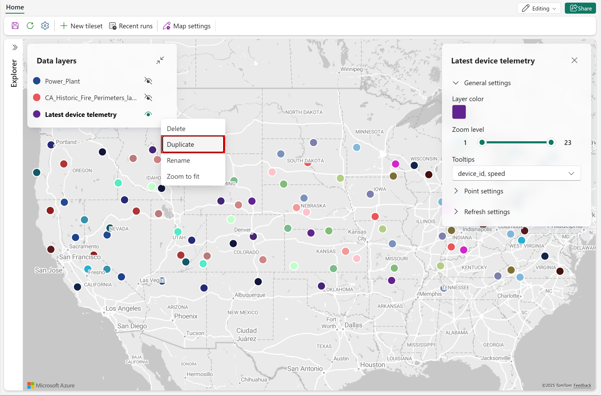This screenshot has height=396, width=601.
Task: Click the Refresh icon in toolbar
Action: tap(30, 26)
